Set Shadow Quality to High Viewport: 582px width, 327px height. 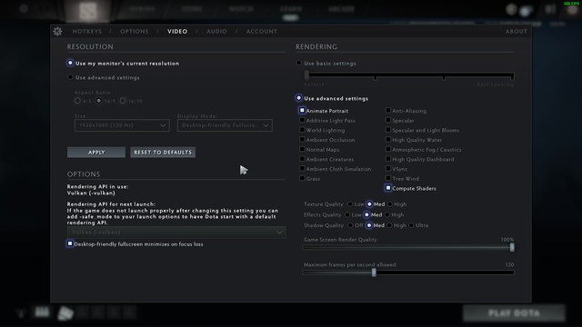click(x=389, y=225)
